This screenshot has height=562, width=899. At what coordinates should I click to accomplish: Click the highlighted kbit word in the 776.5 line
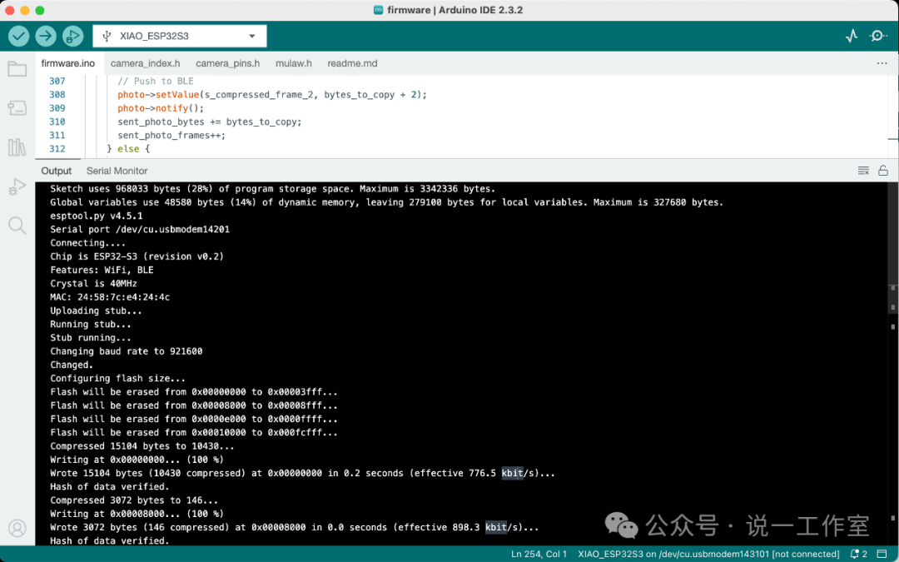512,473
